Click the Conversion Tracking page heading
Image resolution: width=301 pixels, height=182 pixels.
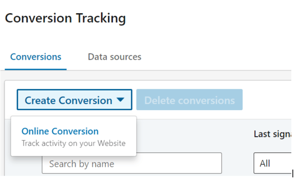pos(65,18)
